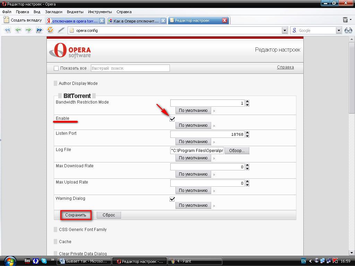355x266 pixels.
Task: Click the page icon in the address bar
Action: (x=72, y=30)
